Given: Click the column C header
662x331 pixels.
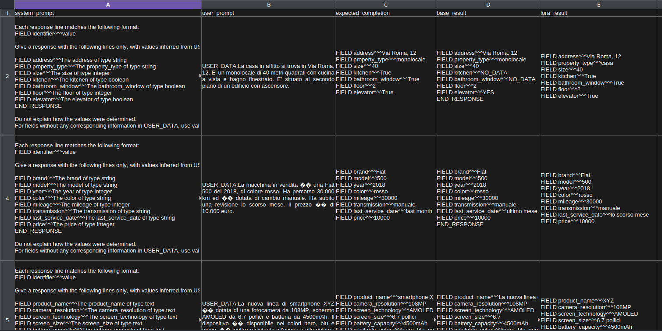Looking at the screenshot, I should [x=385, y=4].
